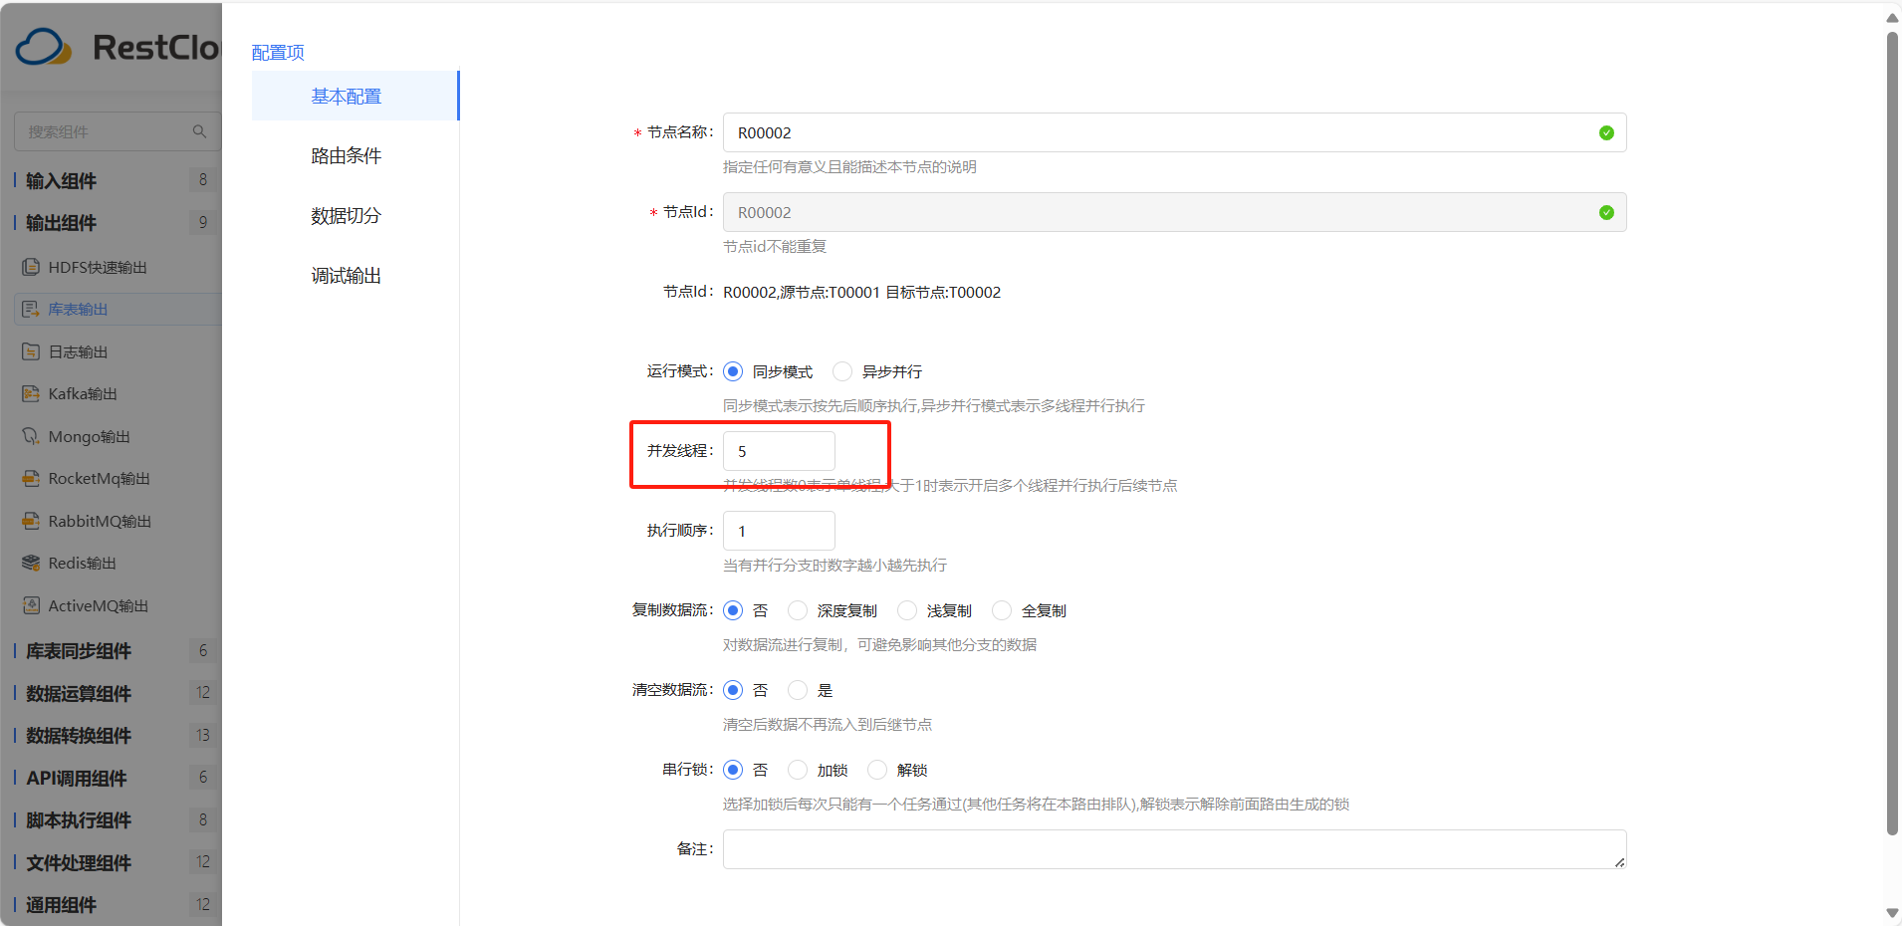Click the scrollbar up arrow
The image size is (1902, 926).
(1892, 17)
